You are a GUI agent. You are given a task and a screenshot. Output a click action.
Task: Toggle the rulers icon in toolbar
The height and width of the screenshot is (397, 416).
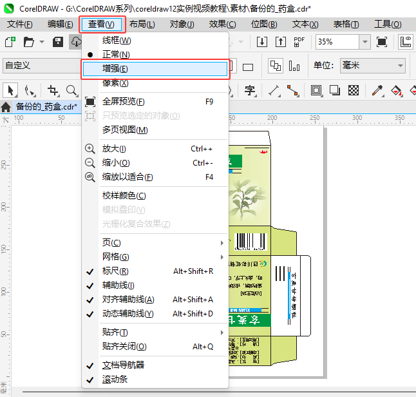pyautogui.click(x=406, y=42)
